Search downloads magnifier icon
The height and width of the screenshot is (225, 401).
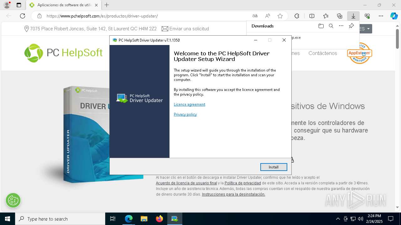[331, 26]
